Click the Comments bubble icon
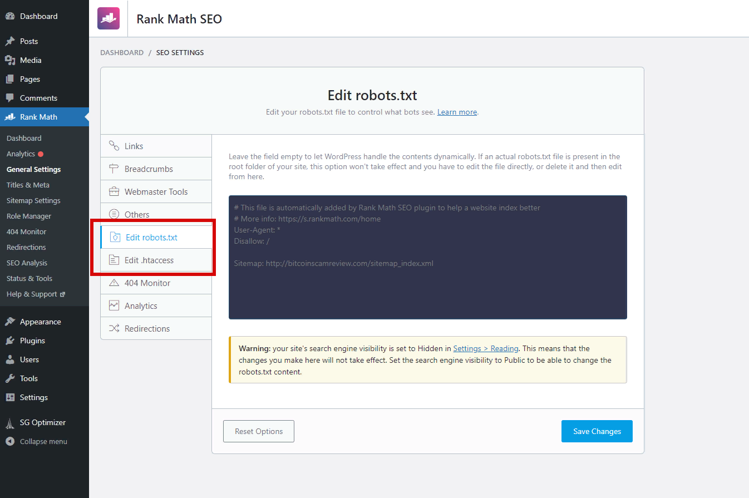This screenshot has height=498, width=749. 10,98
